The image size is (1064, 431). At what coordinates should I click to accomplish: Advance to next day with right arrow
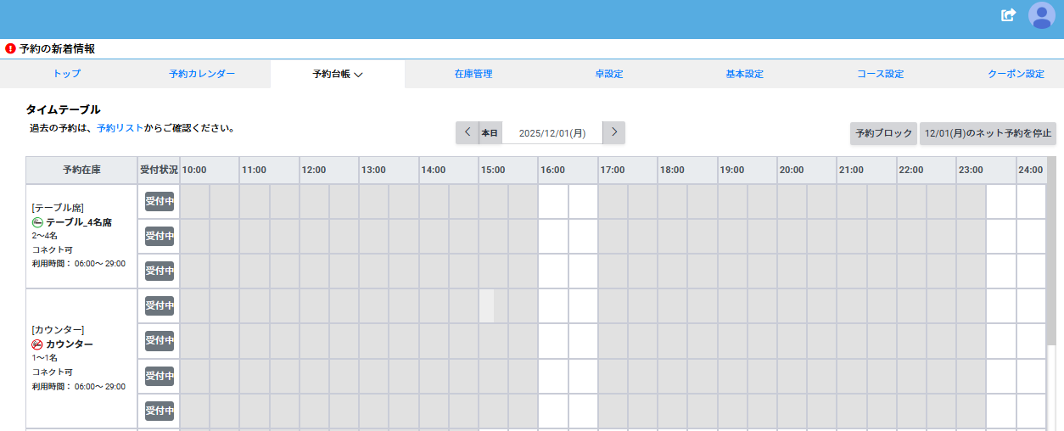click(614, 132)
